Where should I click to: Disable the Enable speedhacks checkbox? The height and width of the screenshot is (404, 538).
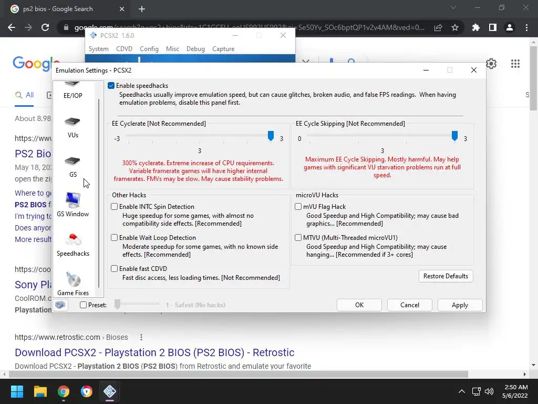111,86
